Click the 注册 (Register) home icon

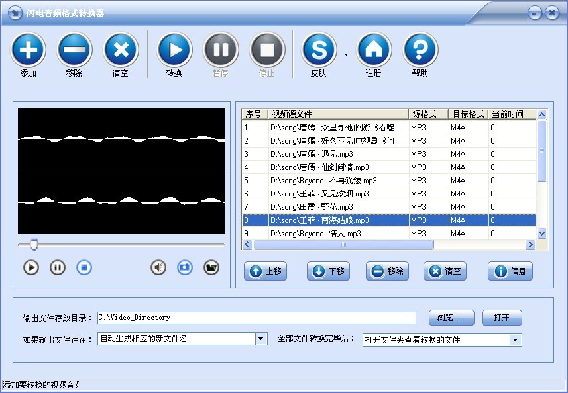pyautogui.click(x=374, y=50)
